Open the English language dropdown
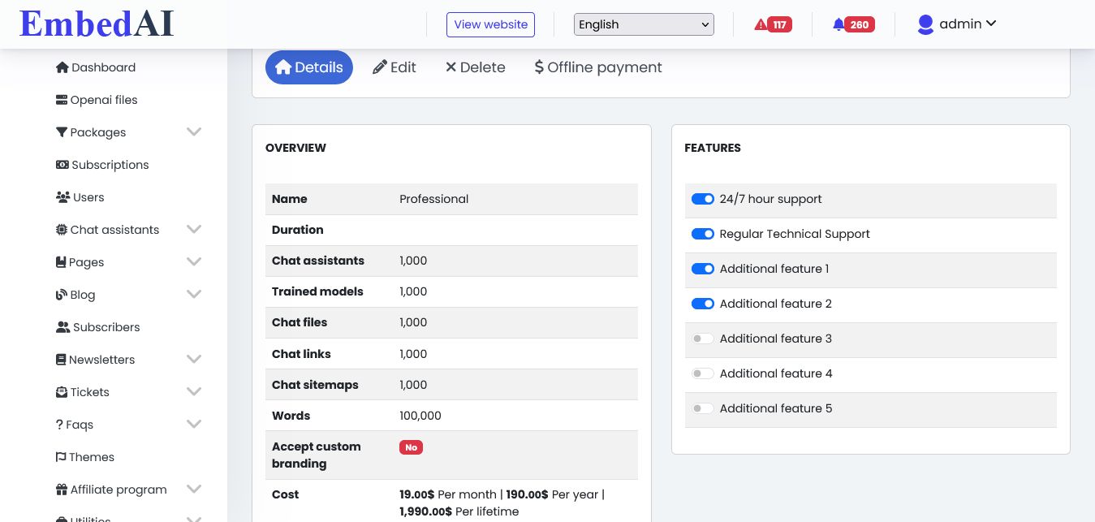Viewport: 1095px width, 522px height. pos(644,24)
